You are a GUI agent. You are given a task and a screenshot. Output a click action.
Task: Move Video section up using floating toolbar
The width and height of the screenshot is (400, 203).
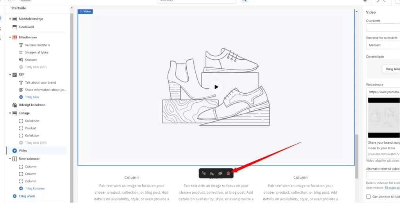tap(204, 173)
